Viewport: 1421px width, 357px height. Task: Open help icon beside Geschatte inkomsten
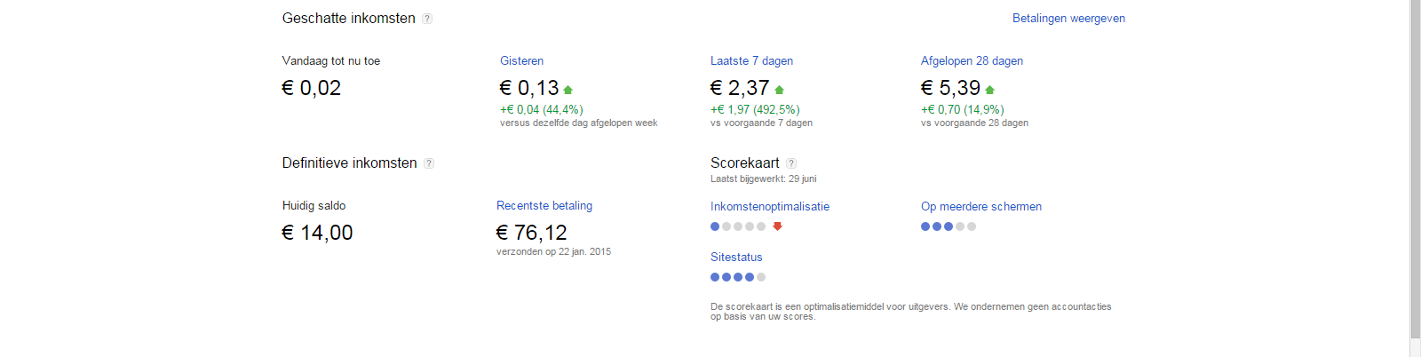(x=427, y=19)
